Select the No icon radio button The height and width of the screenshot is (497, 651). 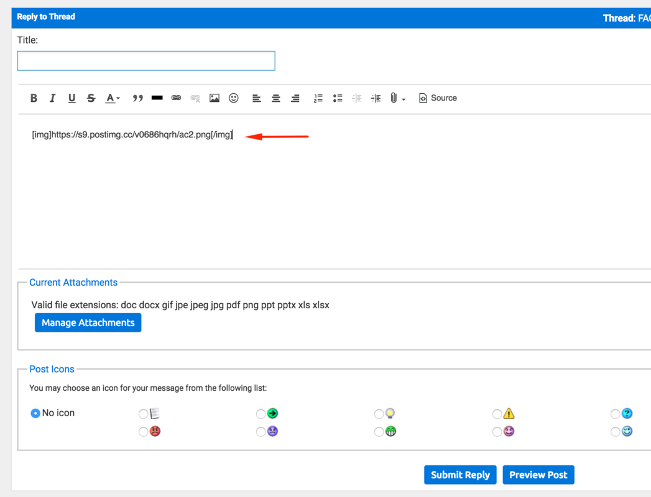point(35,413)
